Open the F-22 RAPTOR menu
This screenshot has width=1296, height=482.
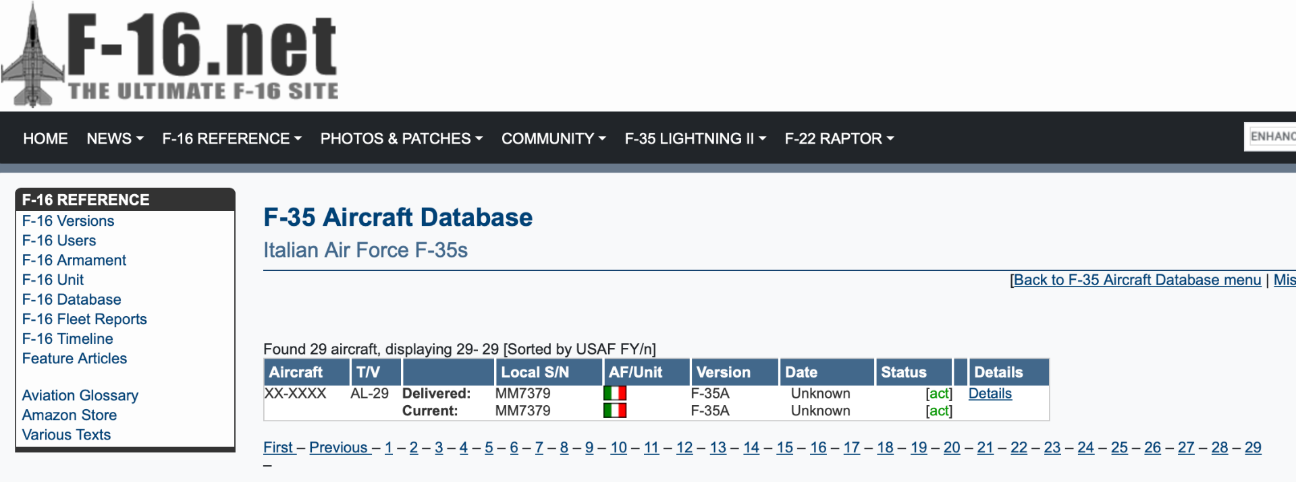pos(838,139)
